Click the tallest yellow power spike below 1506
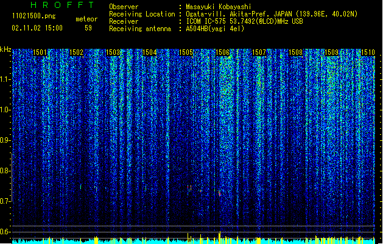Image resolution: width=383 pixels, height=244 pixels. [x=220, y=237]
